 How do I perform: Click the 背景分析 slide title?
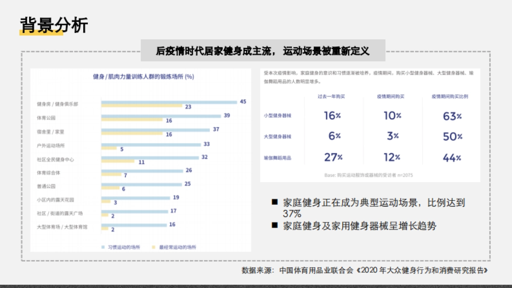coord(54,26)
